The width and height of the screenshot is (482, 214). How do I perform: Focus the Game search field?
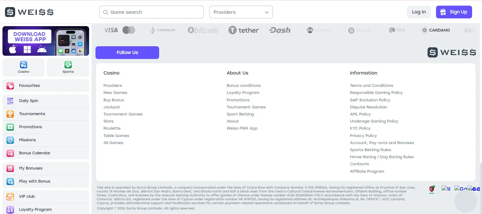coord(151,12)
